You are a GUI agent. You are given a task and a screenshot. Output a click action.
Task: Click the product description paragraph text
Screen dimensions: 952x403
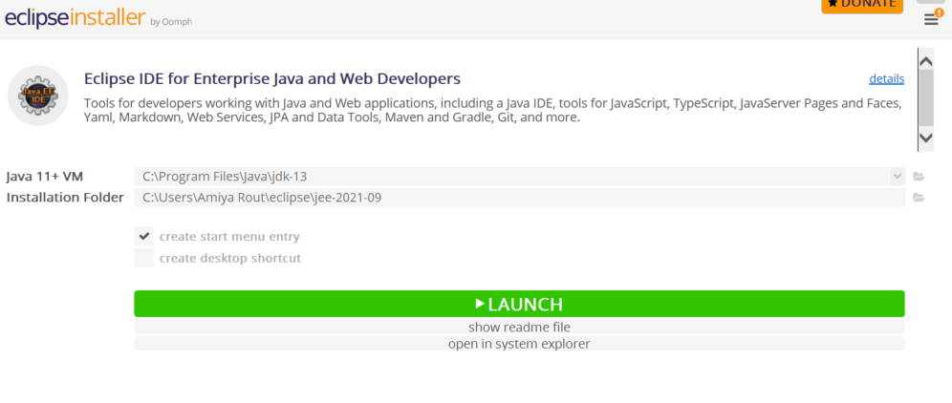pos(492,110)
